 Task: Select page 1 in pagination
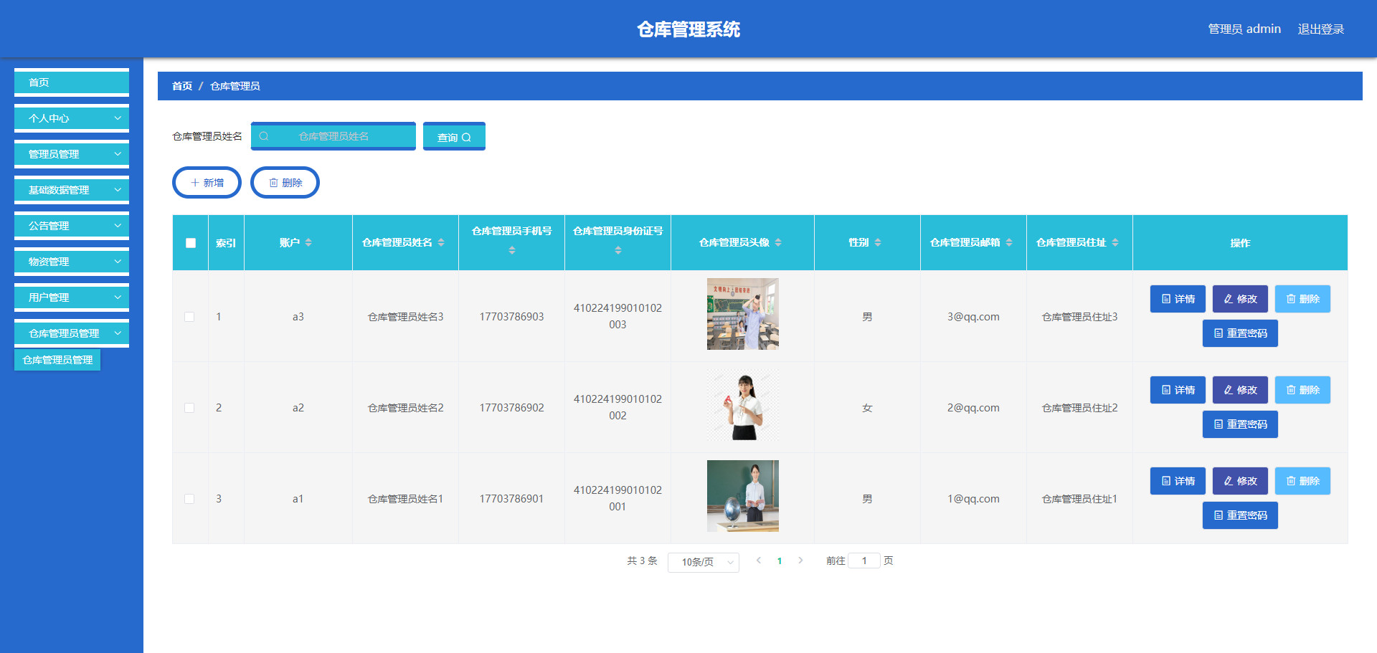pos(780,561)
